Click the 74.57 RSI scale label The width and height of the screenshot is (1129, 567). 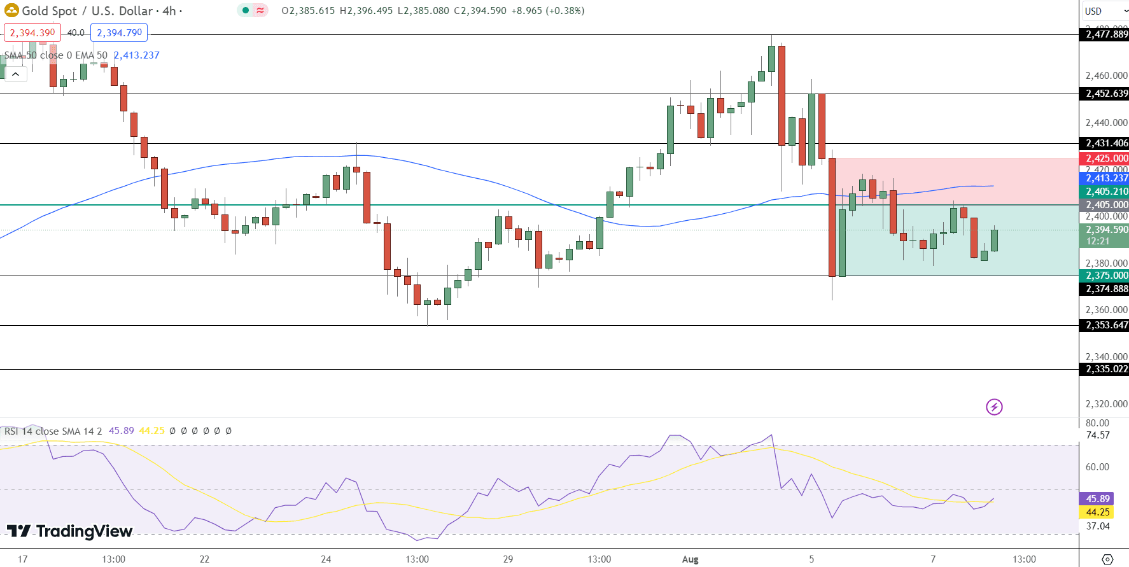[1097, 436]
